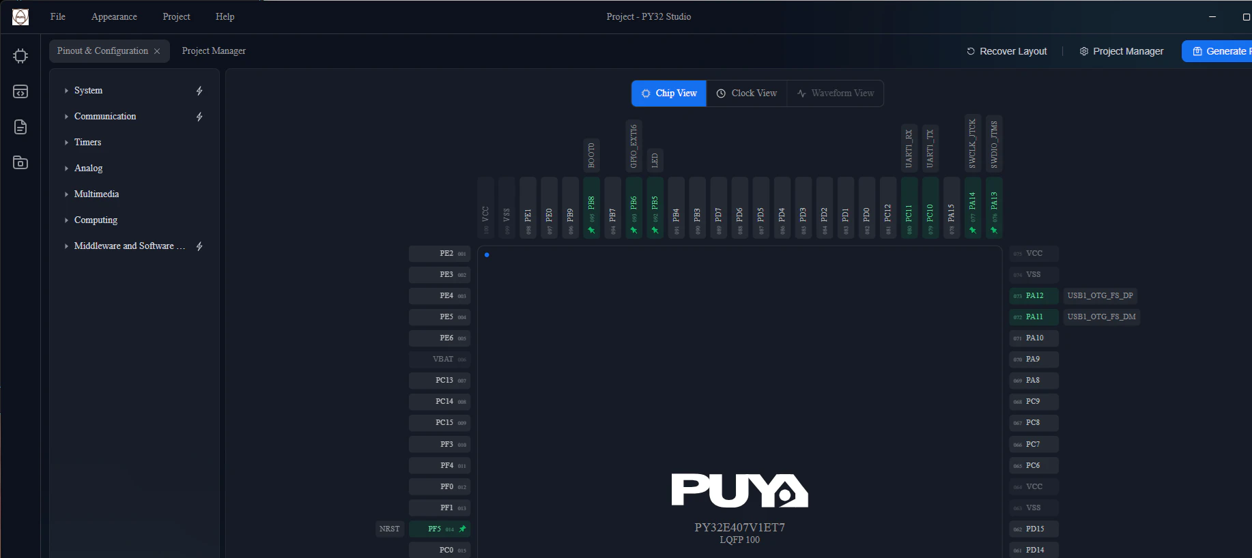
Task: Select pin PC10 on the chip
Action: (x=930, y=207)
